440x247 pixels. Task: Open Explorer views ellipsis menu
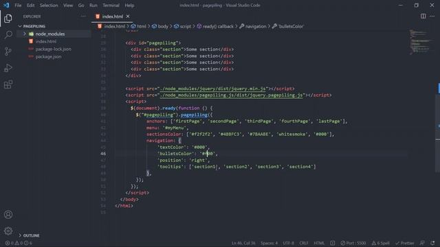83,16
